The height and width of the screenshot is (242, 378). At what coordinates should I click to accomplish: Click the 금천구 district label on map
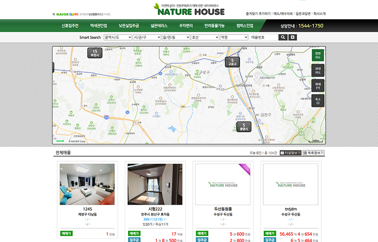(266, 115)
